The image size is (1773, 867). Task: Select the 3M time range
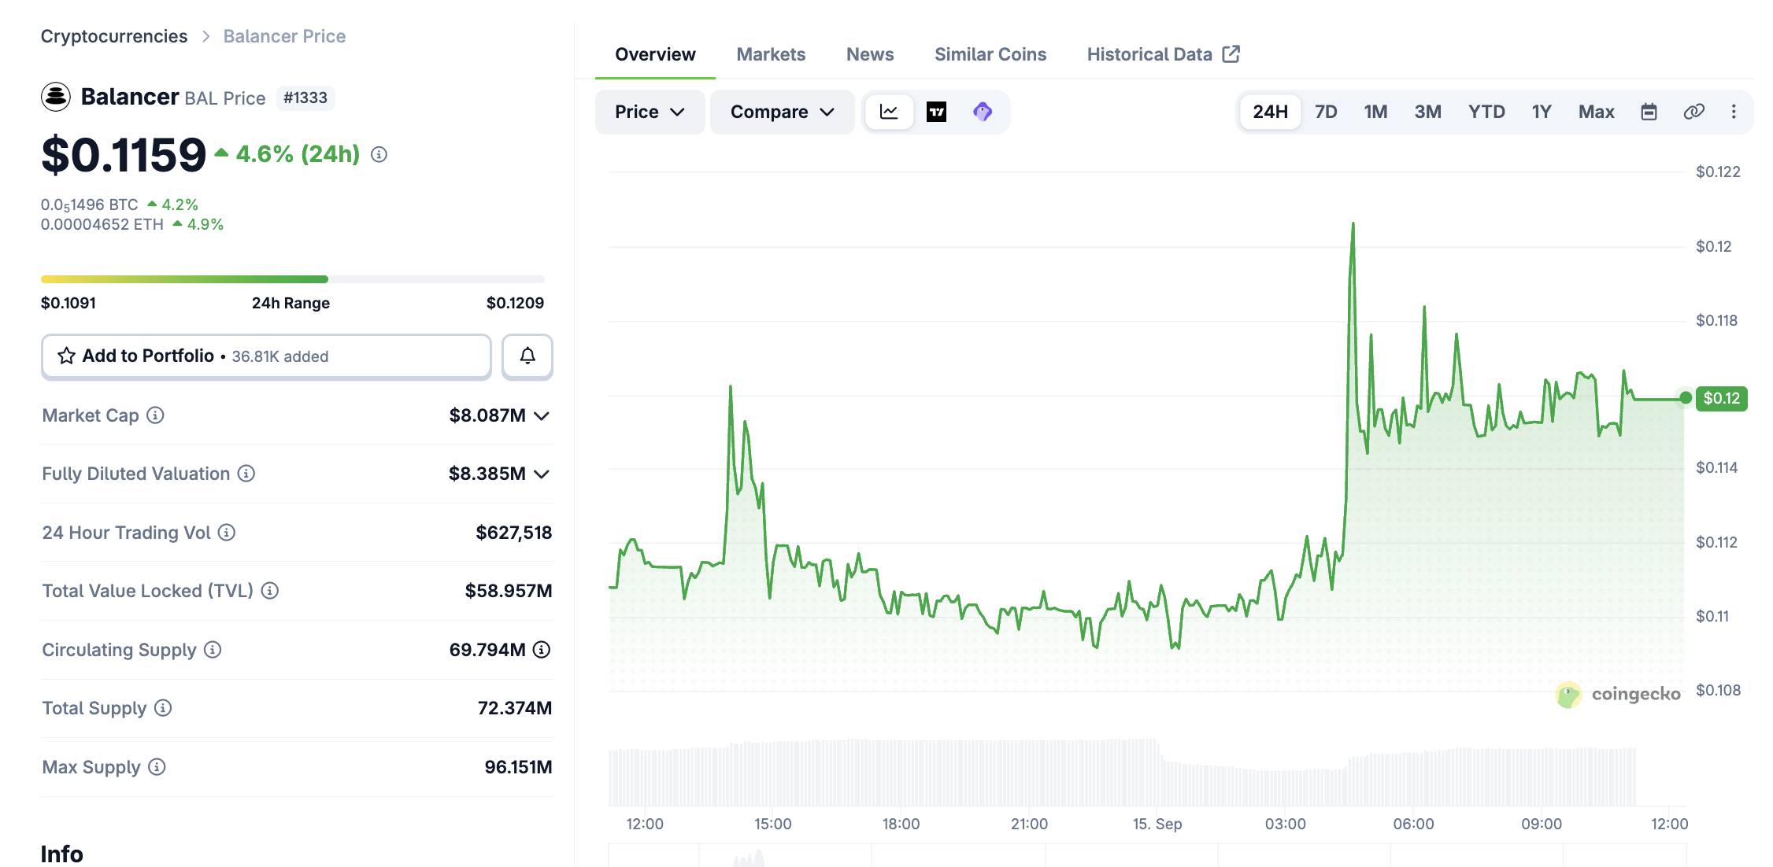coord(1427,112)
